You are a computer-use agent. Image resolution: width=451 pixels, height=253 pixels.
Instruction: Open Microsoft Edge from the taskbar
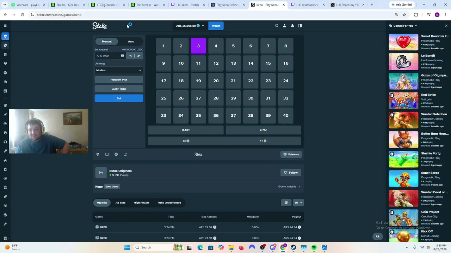point(200,247)
